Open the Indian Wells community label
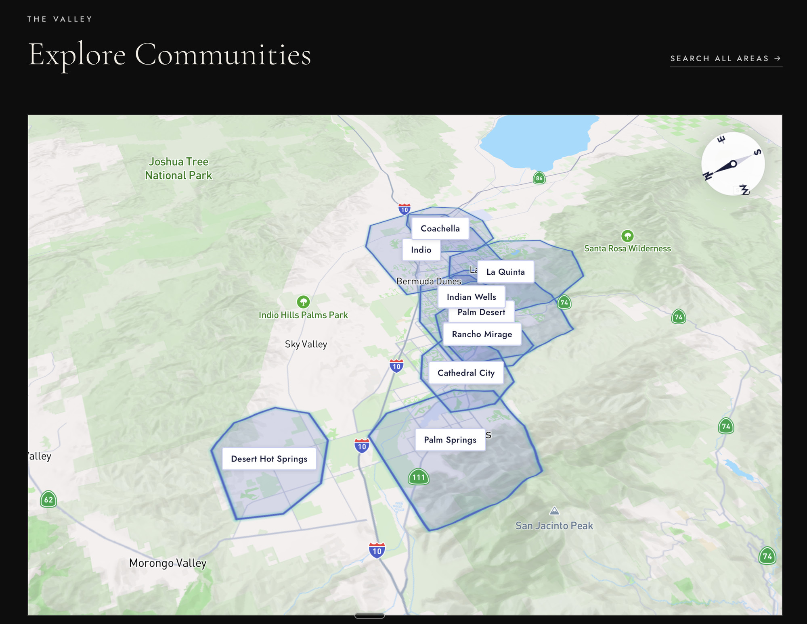 click(471, 297)
